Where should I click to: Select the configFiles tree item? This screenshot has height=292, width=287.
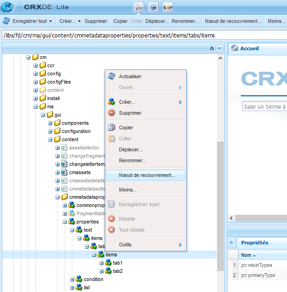pyautogui.click(x=59, y=82)
